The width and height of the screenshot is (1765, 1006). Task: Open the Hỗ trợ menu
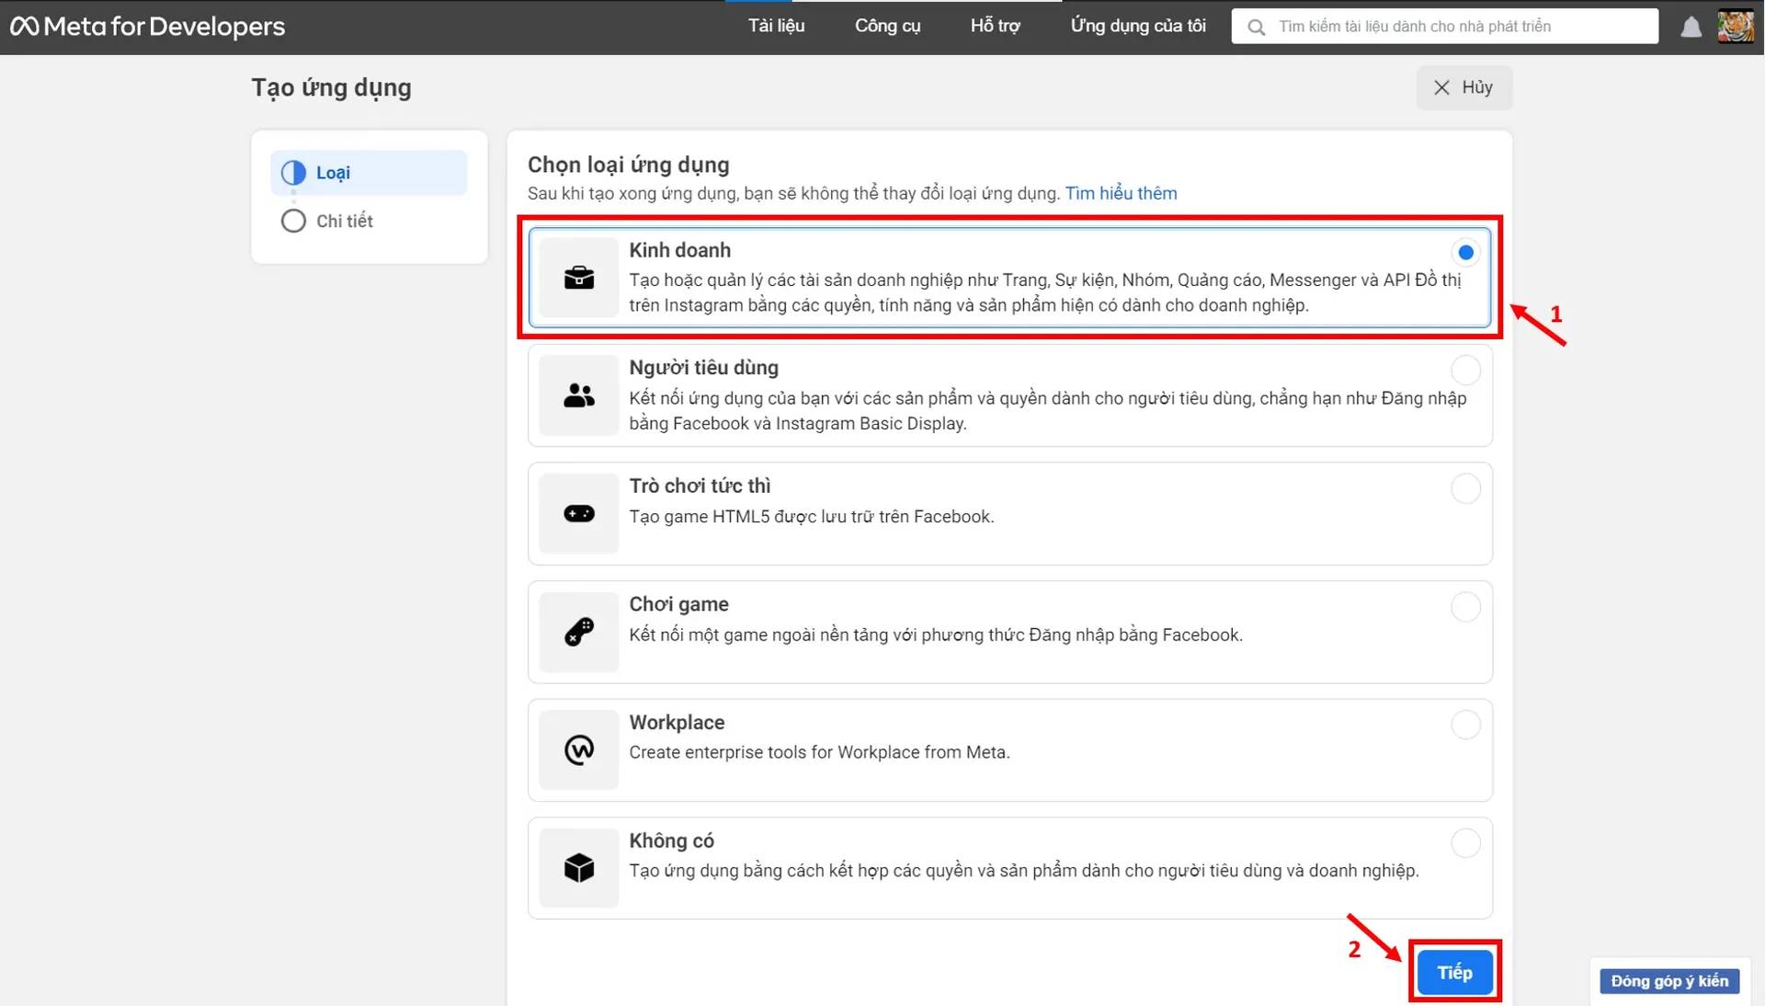point(995,26)
